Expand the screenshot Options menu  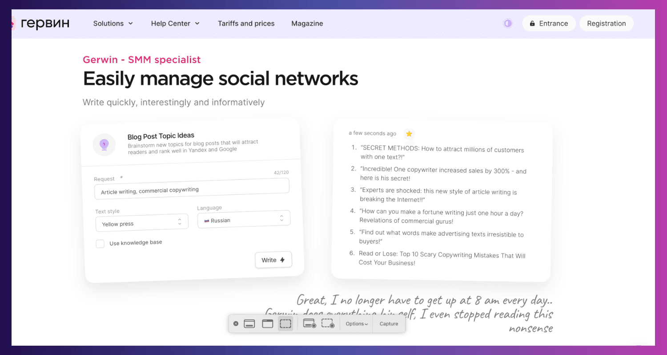(x=357, y=324)
